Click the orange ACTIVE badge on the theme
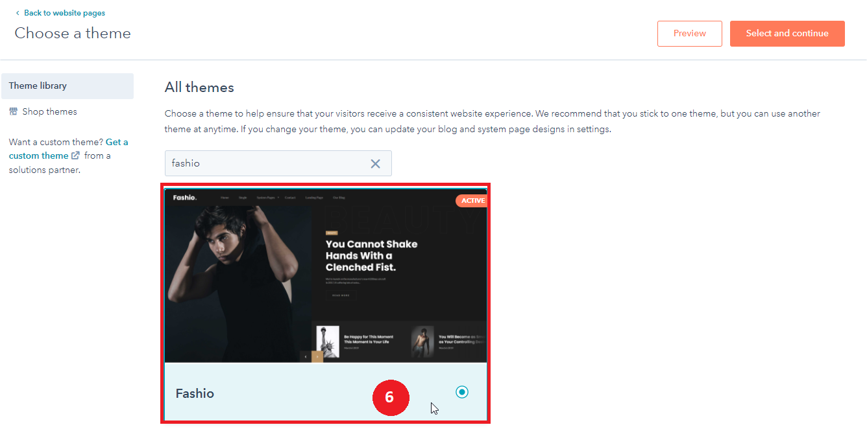This screenshot has height=438, width=867. coord(472,201)
